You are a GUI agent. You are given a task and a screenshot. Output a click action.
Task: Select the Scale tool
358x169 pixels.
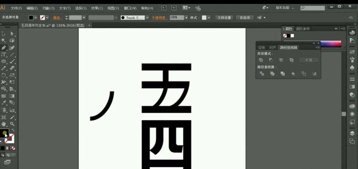12,75
